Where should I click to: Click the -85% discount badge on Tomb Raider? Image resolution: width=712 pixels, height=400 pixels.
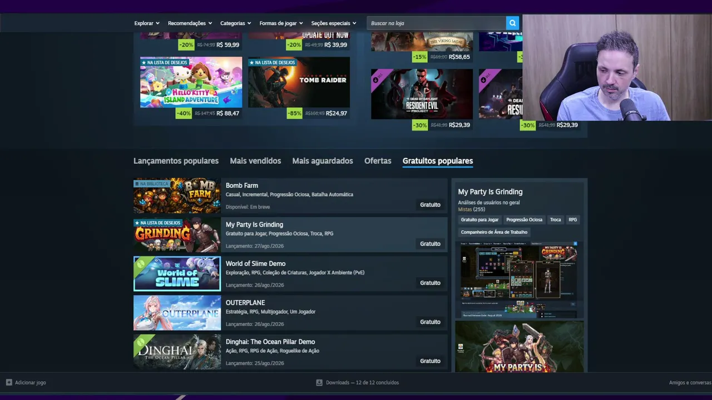pos(295,113)
